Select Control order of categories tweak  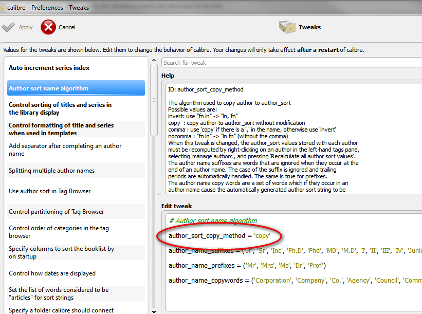(76, 232)
